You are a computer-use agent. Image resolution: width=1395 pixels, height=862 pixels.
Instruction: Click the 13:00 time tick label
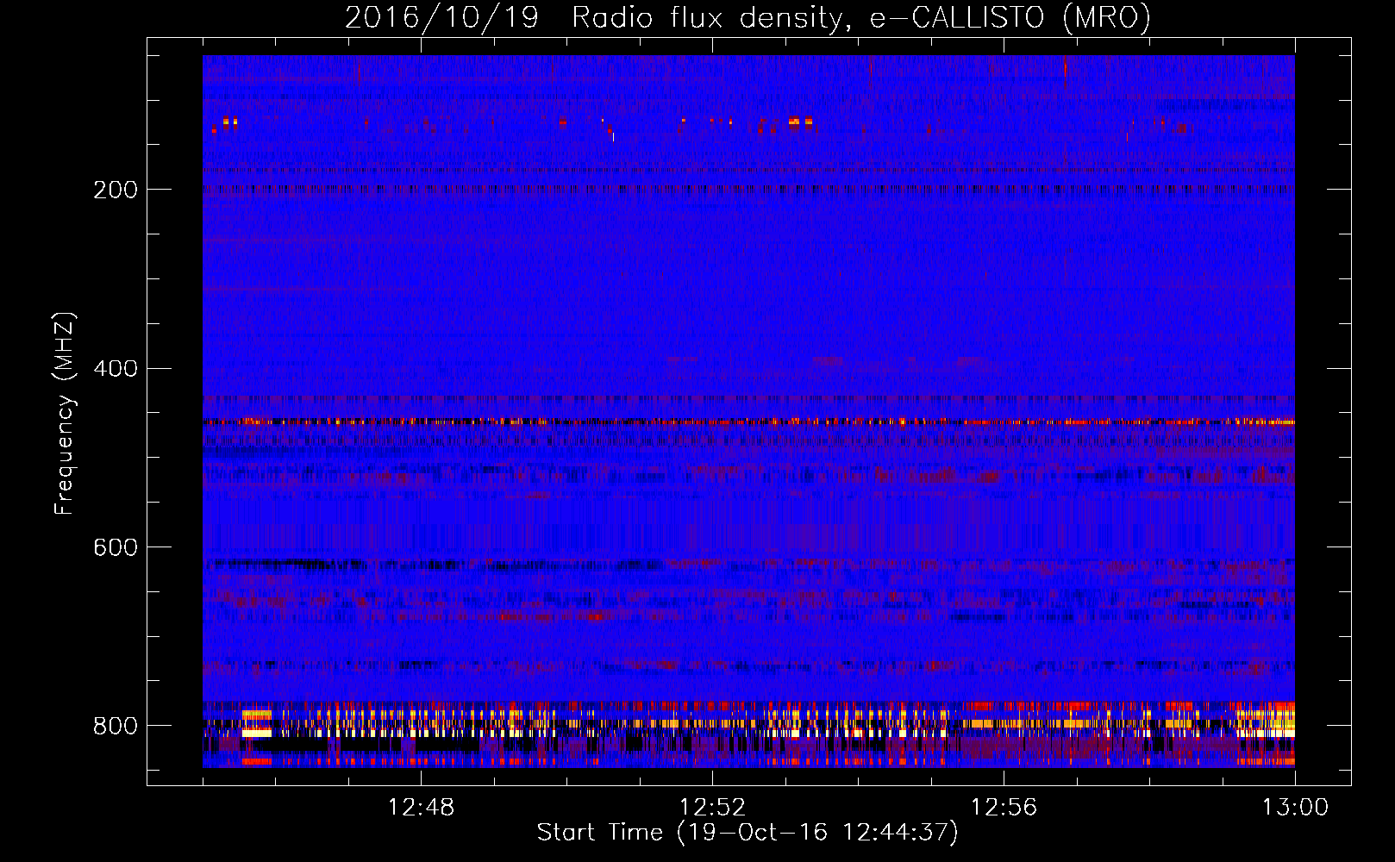pos(1295,808)
